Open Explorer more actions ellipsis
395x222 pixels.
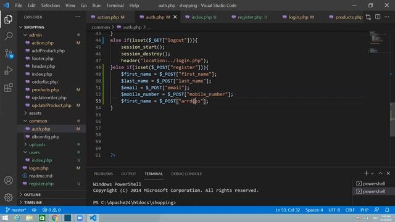78,17
